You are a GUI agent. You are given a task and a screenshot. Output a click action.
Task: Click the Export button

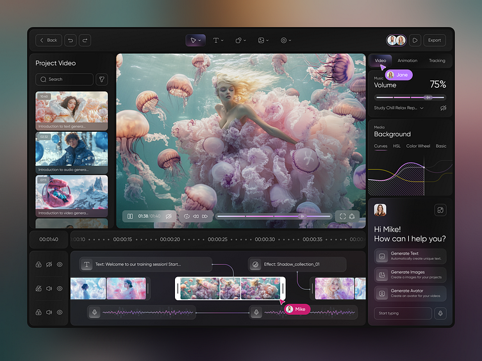point(435,40)
